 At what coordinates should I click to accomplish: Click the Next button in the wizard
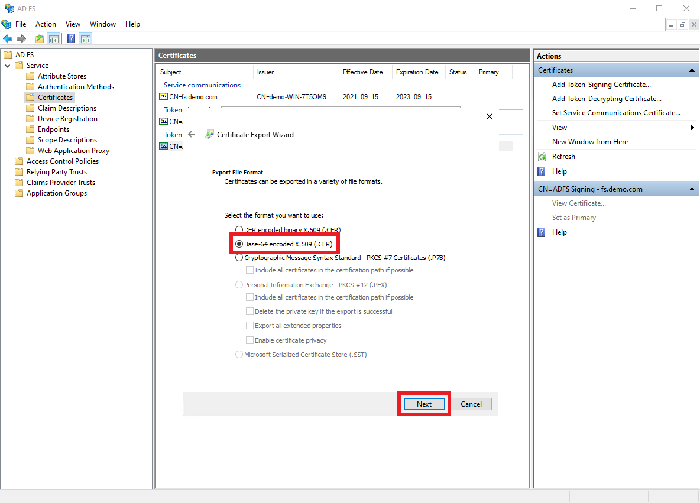point(424,404)
